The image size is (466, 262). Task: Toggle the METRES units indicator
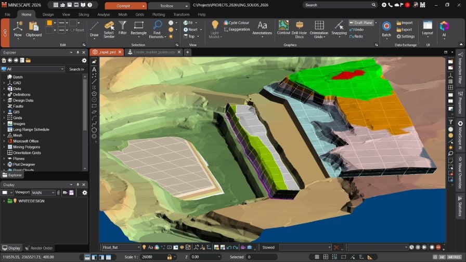click(454, 257)
